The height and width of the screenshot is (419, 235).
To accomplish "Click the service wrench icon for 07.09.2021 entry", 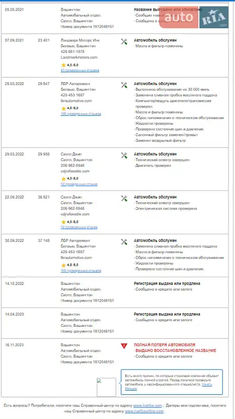I will pyautogui.click(x=124, y=42).
